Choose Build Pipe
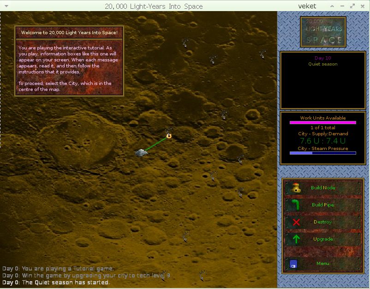 (x=323, y=205)
